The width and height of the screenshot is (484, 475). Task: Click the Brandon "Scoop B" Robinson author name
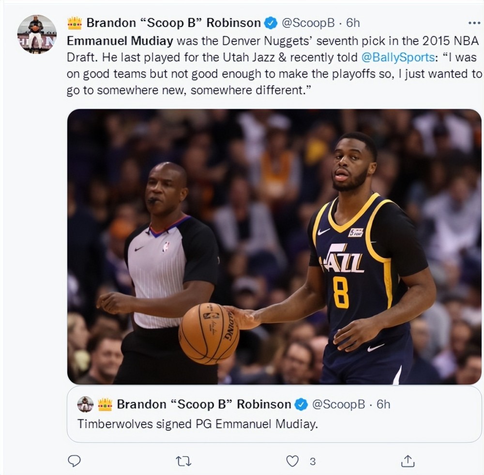(173, 23)
